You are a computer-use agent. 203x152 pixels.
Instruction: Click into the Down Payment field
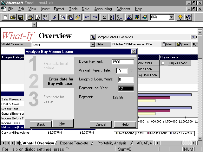123,62
